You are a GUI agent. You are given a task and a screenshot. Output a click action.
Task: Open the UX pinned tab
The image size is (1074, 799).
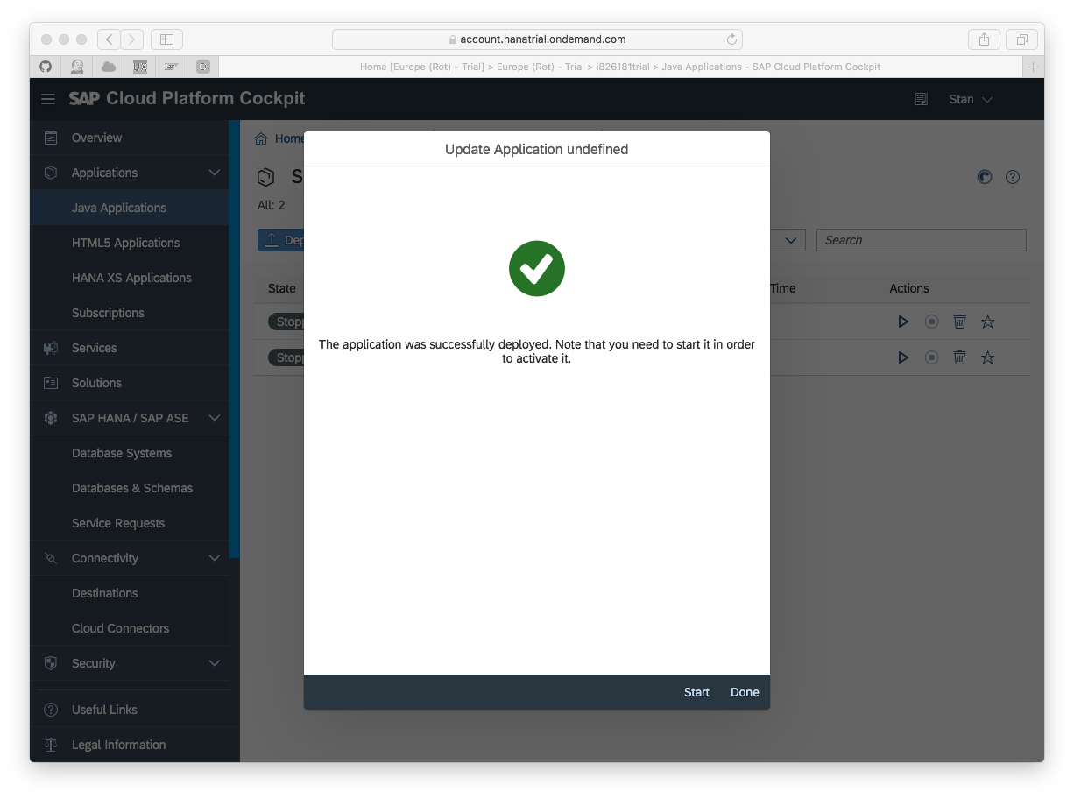140,67
